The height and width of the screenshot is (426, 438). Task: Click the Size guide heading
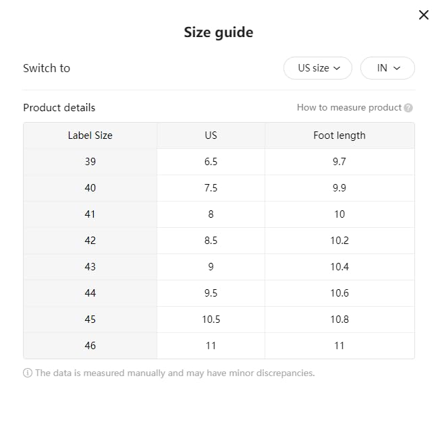219,32
